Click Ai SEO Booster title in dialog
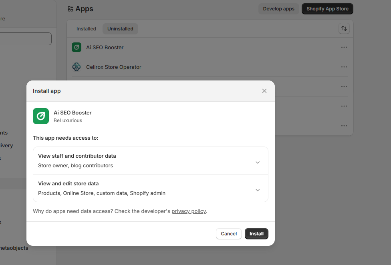The image size is (391, 265). (x=73, y=112)
